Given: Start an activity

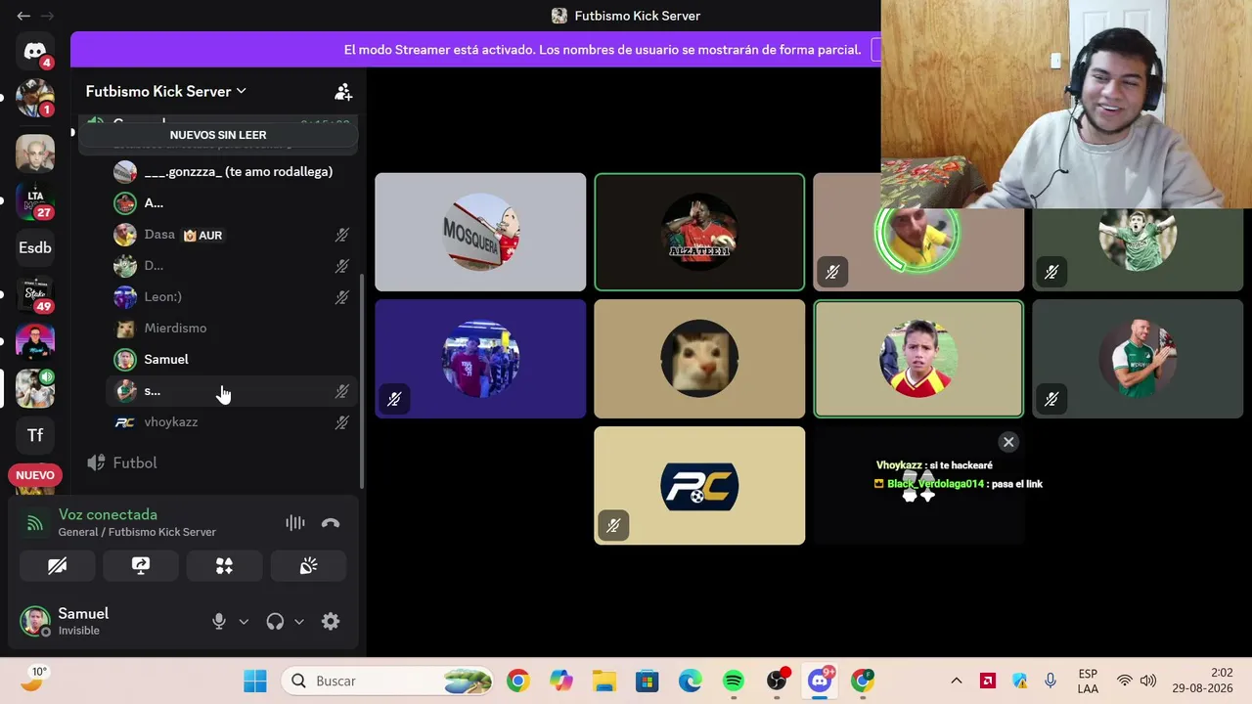Looking at the screenshot, I should (x=224, y=566).
